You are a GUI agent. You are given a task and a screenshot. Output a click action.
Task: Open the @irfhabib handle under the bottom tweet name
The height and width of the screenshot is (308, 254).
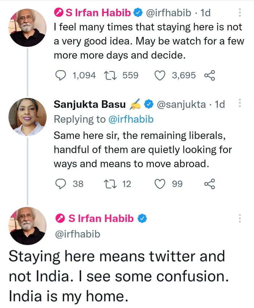pyautogui.click(x=78, y=234)
